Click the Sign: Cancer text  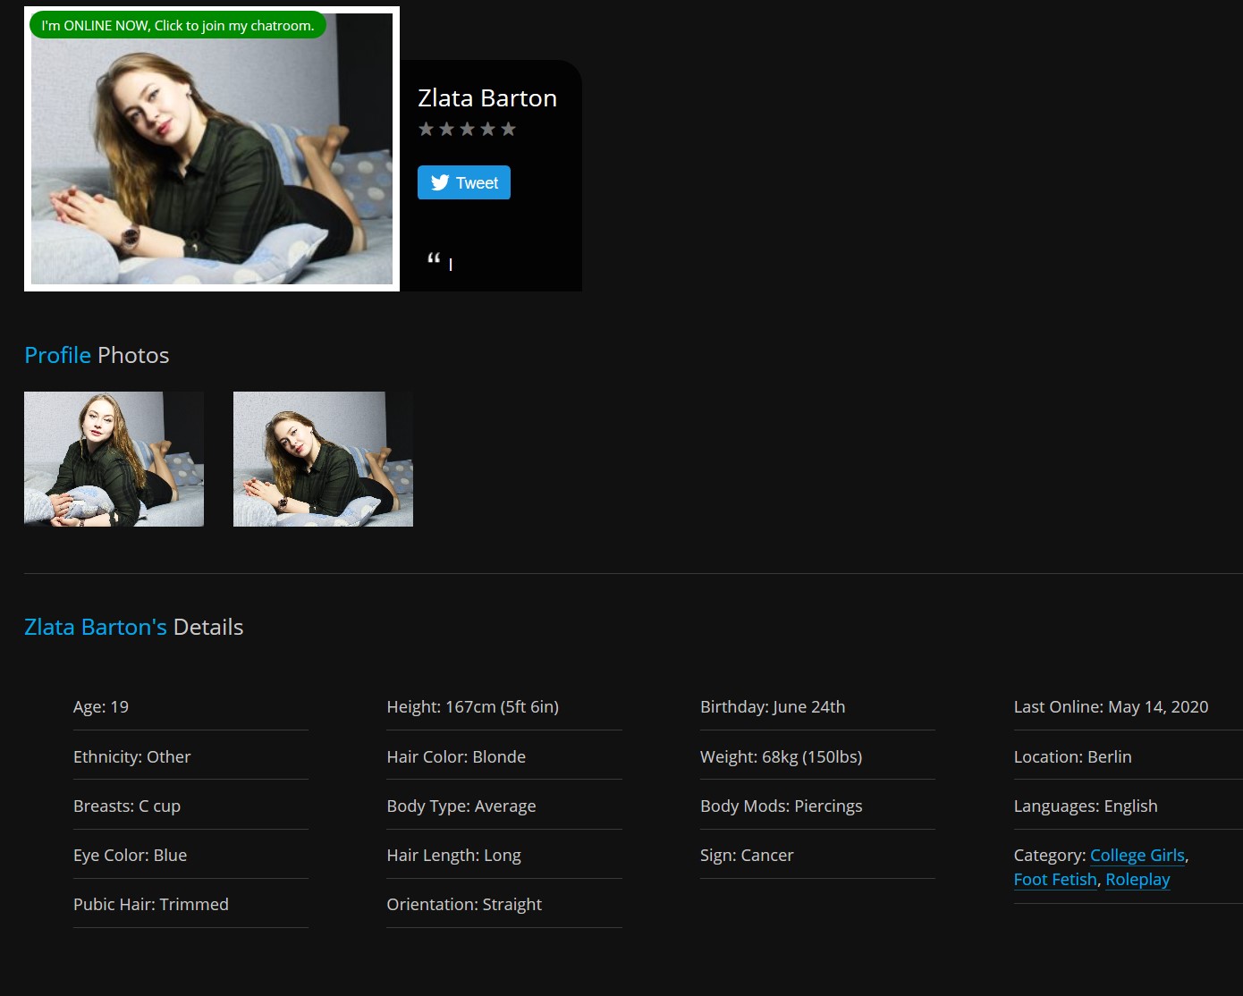[x=747, y=856]
